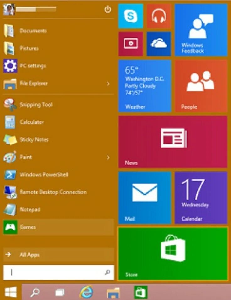
Task: Open the Store from the taskbar
Action: tap(141, 292)
